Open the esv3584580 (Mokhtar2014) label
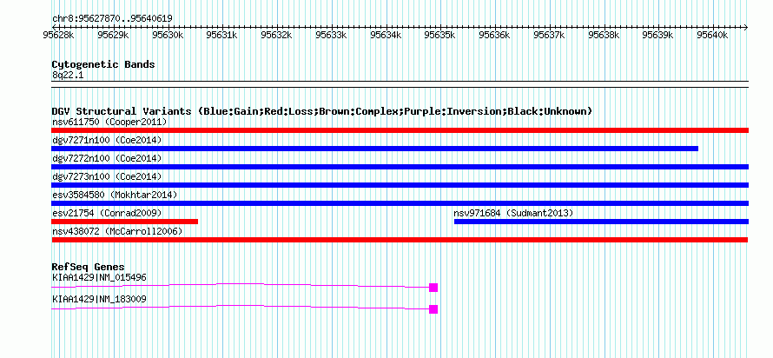This screenshot has height=358, width=773. [x=115, y=195]
